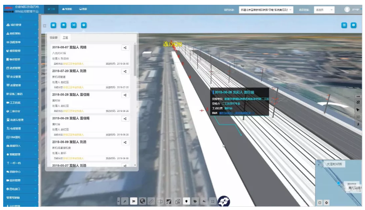Toggle the map pin button in bottom toolbar
This screenshot has width=365, height=210.
tap(186, 201)
